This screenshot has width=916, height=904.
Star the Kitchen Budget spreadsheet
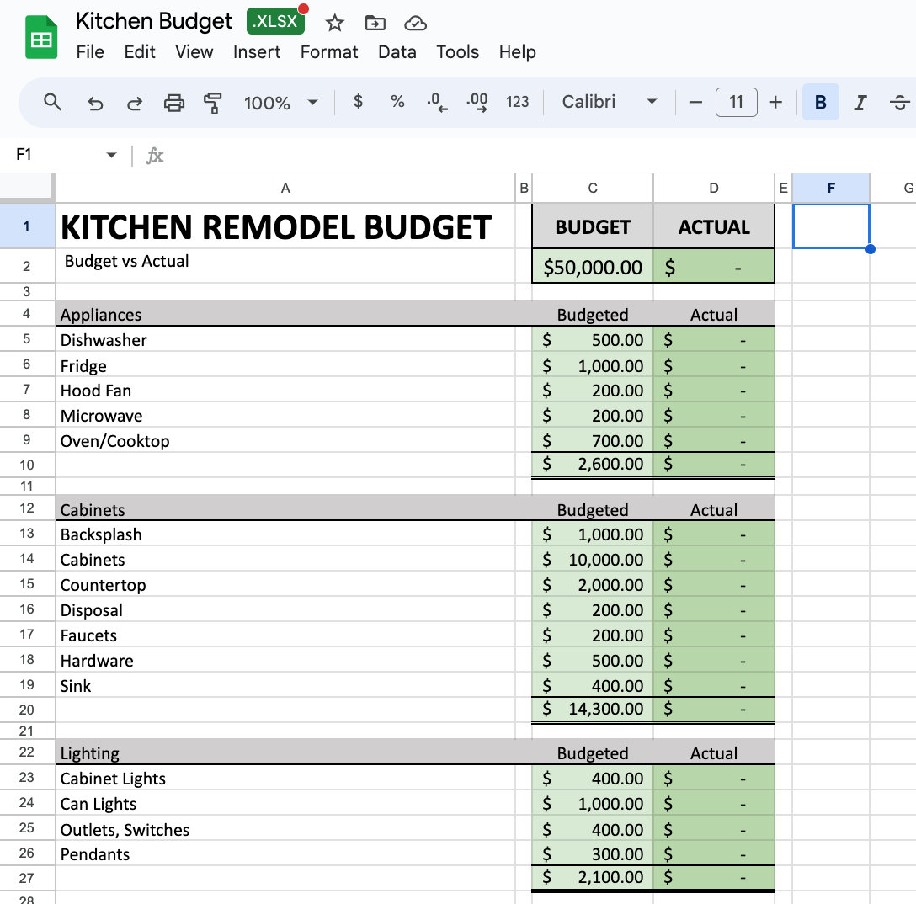(x=334, y=23)
